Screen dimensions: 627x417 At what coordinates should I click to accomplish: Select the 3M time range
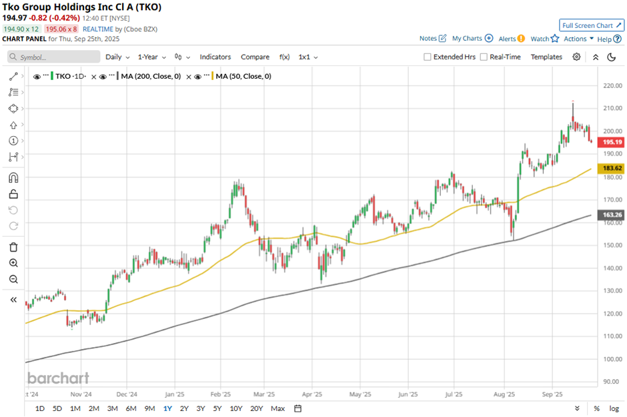click(x=112, y=408)
